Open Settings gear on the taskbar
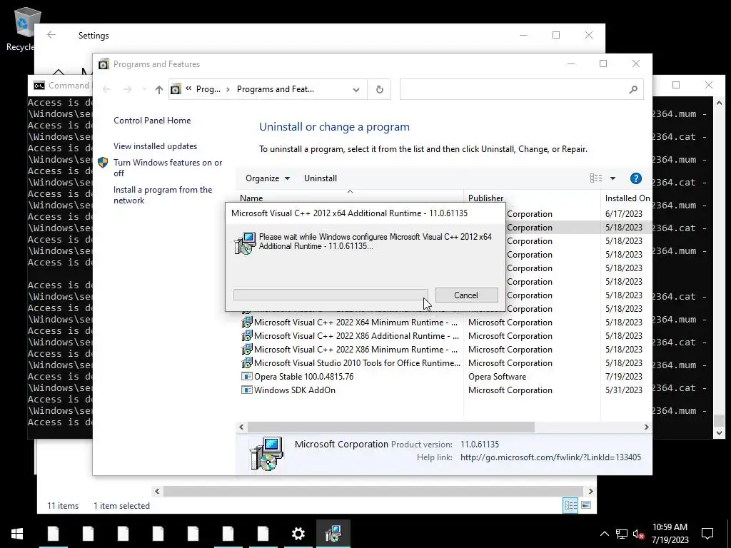The image size is (731, 548). 298,534
